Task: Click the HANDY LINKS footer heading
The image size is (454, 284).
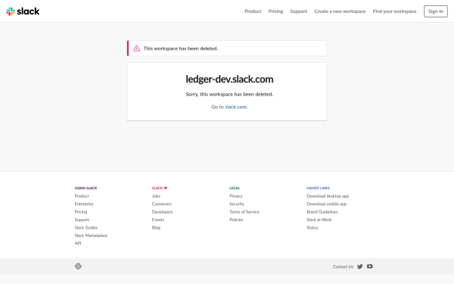Action: (x=319, y=188)
